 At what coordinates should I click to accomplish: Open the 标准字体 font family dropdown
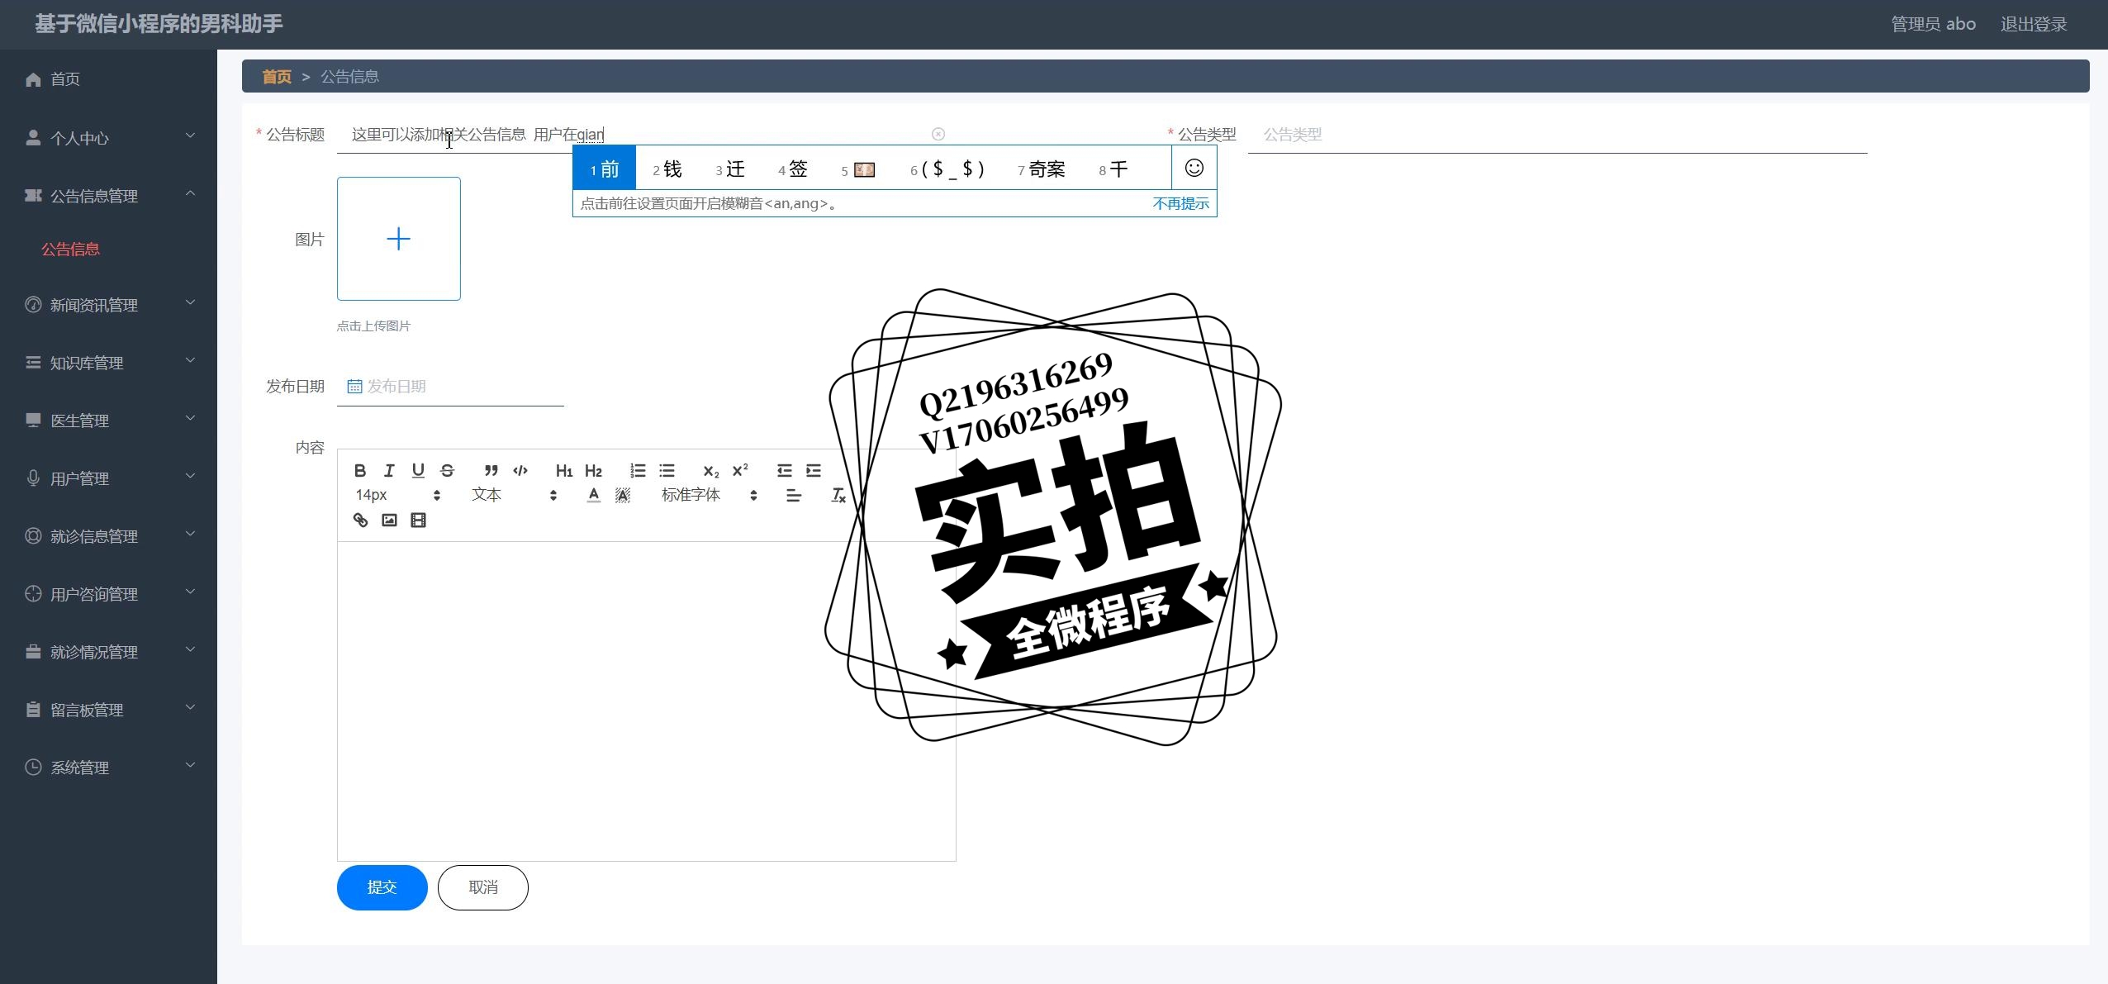tap(709, 495)
